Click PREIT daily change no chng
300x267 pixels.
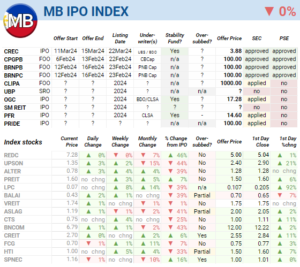[x=93, y=179]
